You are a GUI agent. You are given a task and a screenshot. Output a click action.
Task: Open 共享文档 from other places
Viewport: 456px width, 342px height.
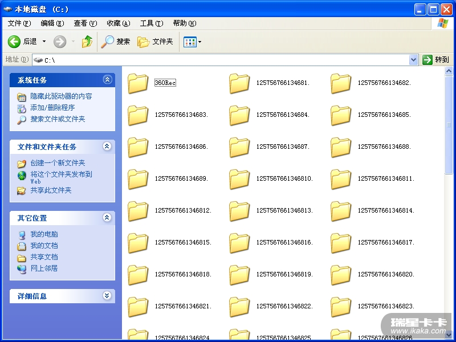pos(44,257)
